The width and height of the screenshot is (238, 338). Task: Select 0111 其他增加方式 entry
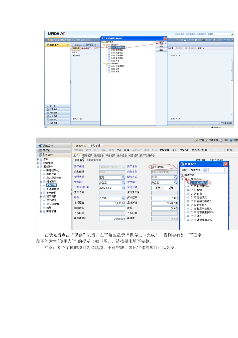[201, 220]
